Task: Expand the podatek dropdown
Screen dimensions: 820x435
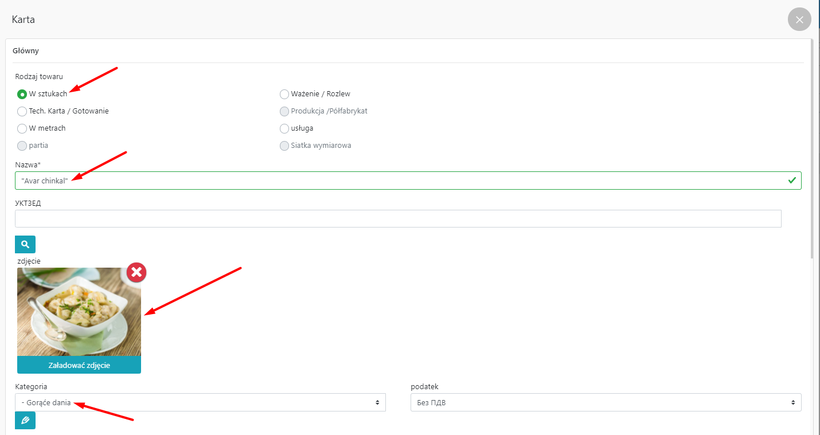Action: pos(606,402)
